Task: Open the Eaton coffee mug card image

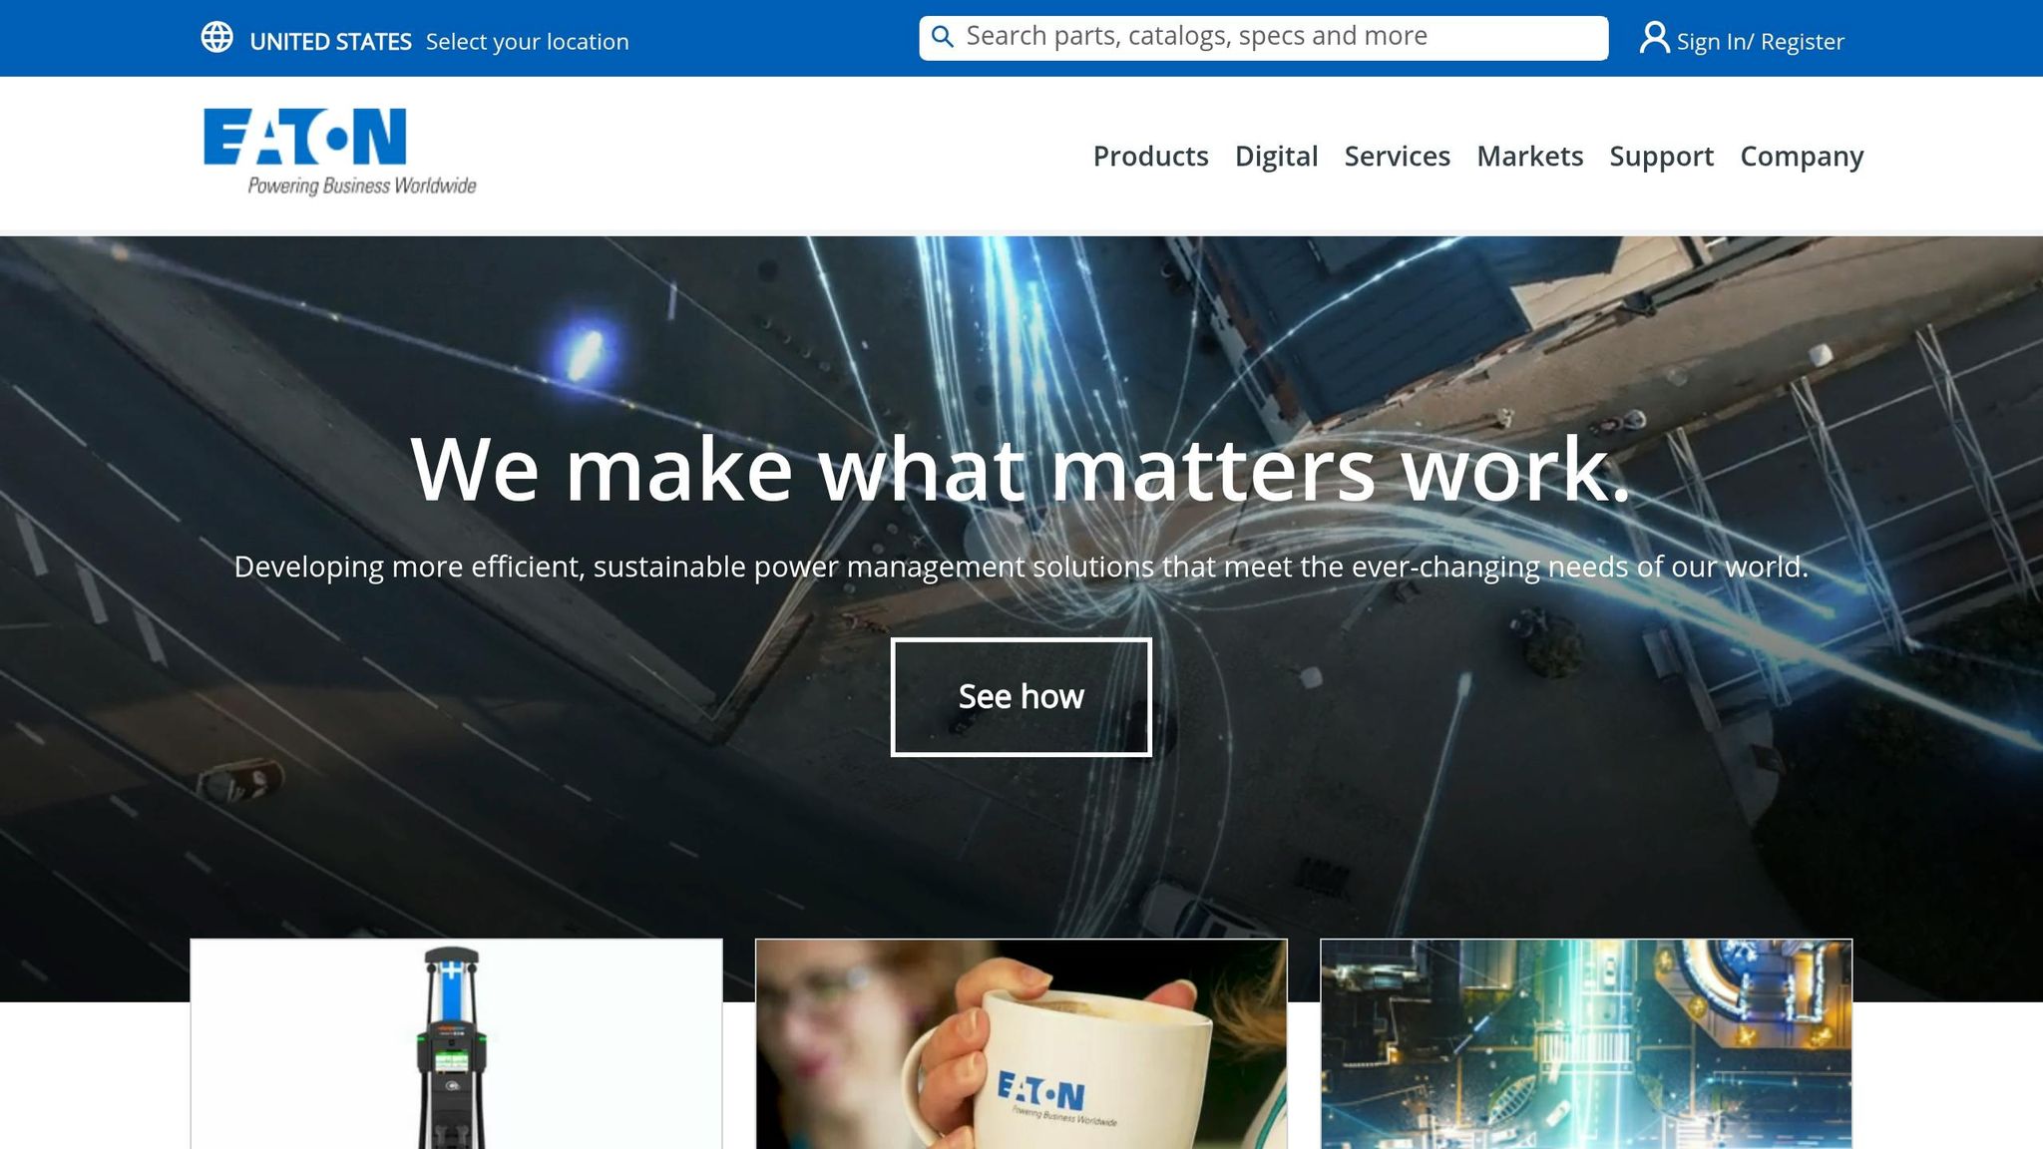Action: click(x=1021, y=1043)
